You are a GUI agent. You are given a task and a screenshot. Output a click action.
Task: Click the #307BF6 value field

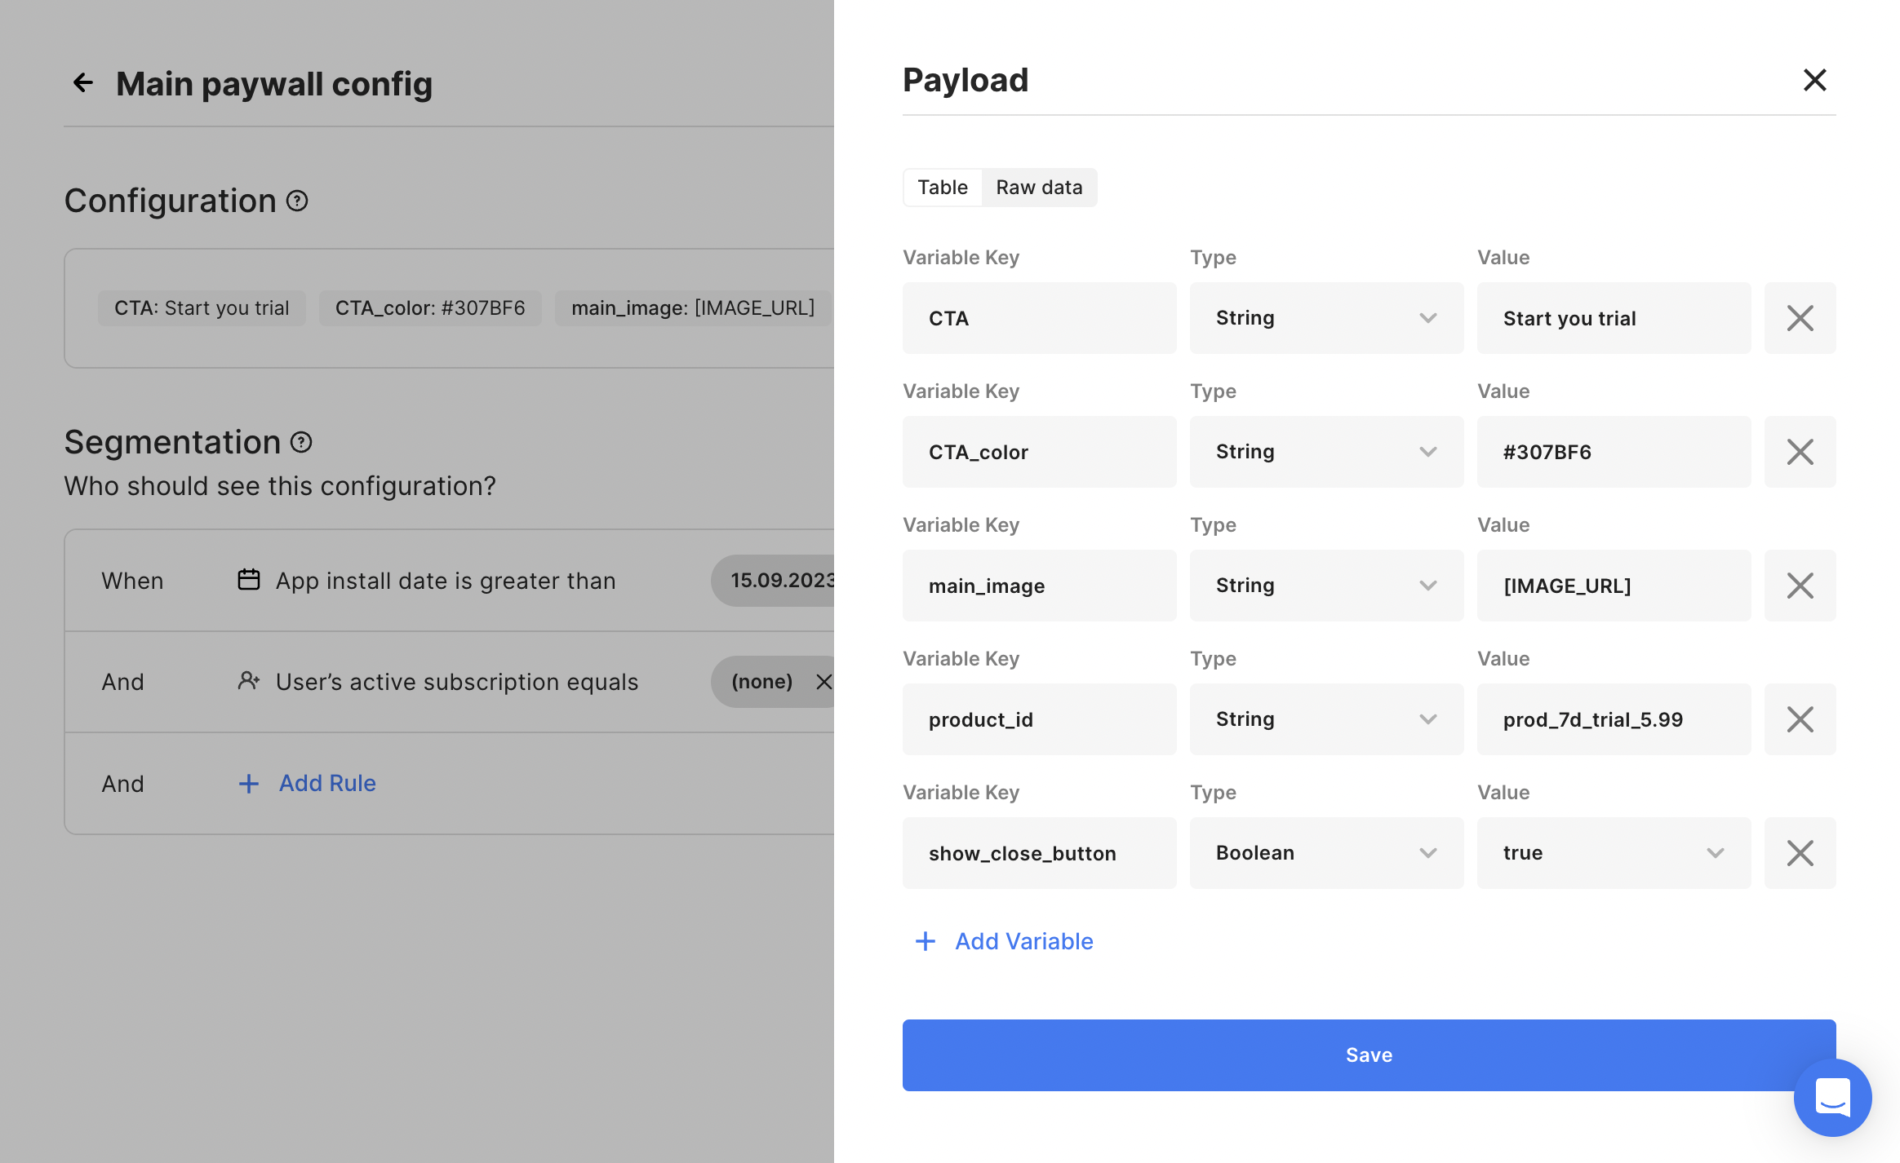point(1614,452)
